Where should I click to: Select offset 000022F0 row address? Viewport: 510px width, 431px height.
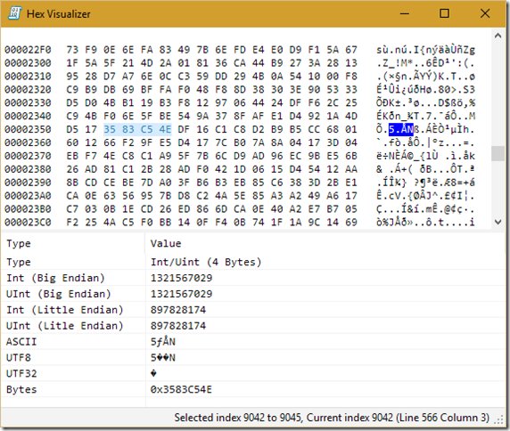point(28,50)
